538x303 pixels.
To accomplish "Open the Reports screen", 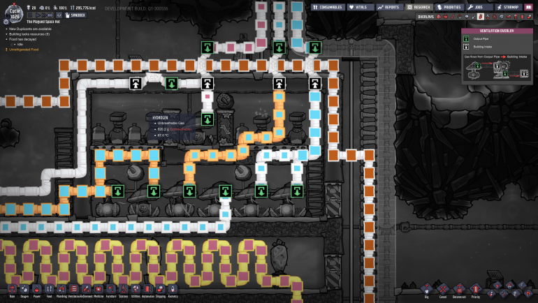I will click(x=388, y=7).
